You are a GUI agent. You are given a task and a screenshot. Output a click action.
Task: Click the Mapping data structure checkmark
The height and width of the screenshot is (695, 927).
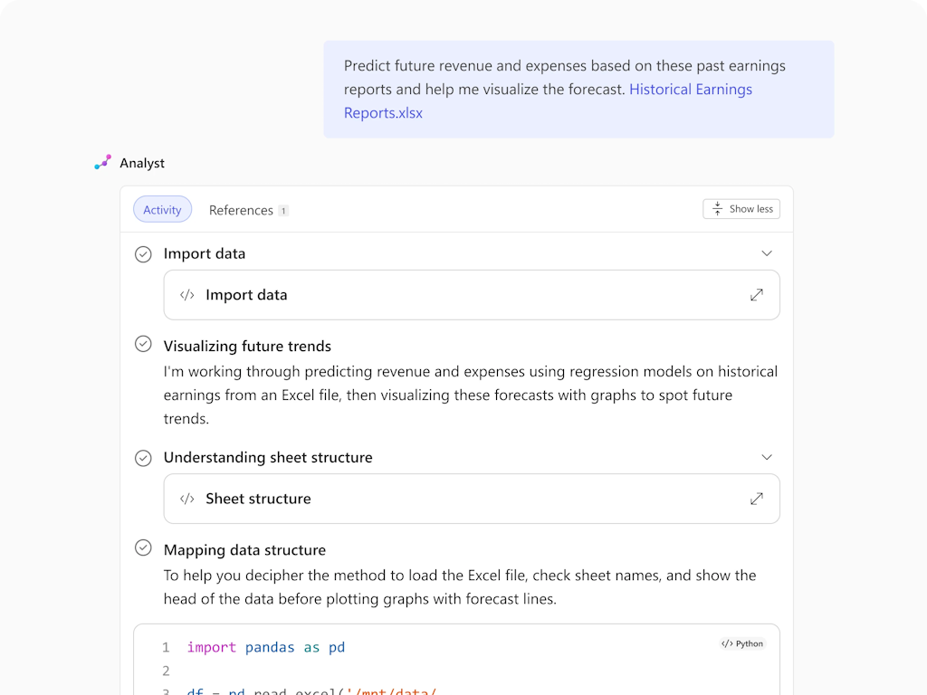[143, 547]
